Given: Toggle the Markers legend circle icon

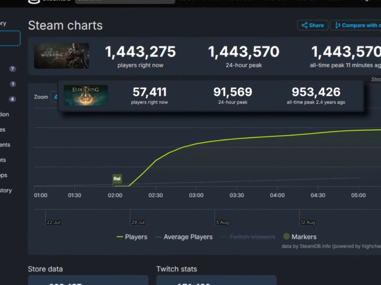Looking at the screenshot, I should pos(287,236).
